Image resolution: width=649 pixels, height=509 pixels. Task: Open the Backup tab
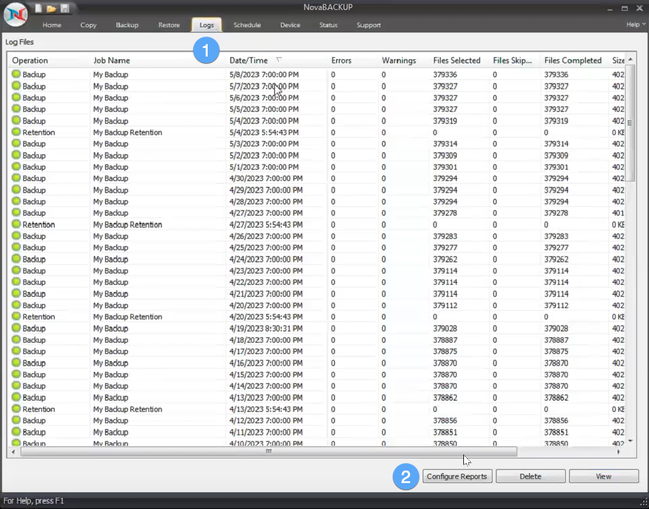point(127,25)
